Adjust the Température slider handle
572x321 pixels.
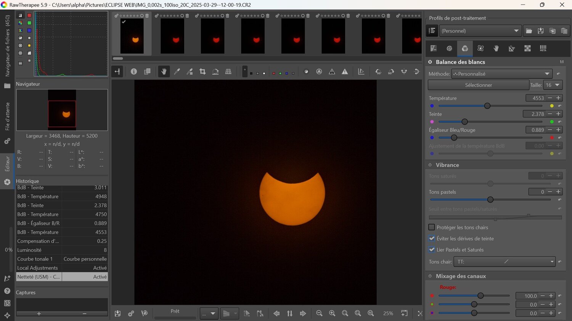487,106
